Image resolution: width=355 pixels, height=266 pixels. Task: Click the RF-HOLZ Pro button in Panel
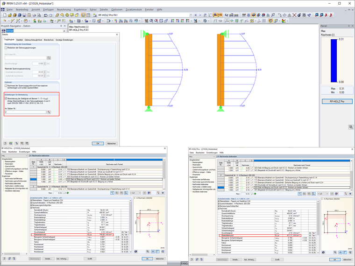[337, 101]
